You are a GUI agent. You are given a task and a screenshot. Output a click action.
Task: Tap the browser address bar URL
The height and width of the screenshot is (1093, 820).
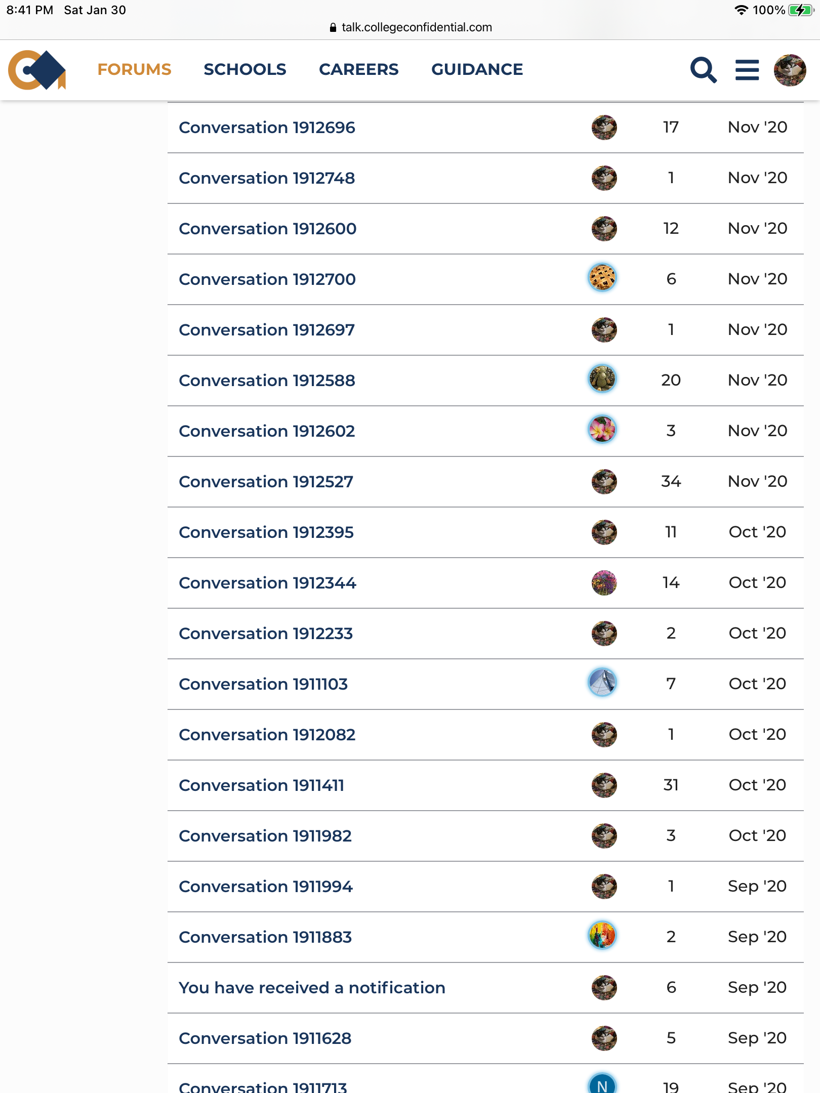click(x=416, y=27)
